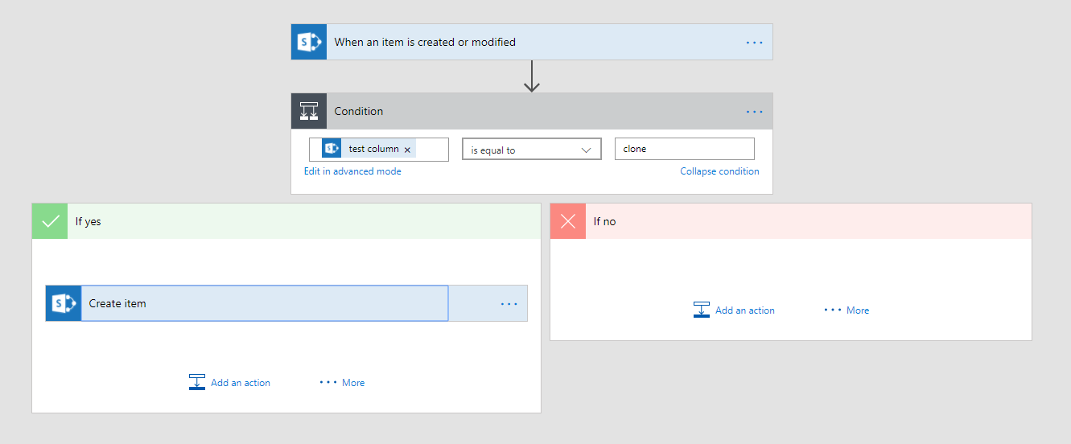This screenshot has height=444, width=1071.
Task: Open the Condition card's ellipsis menu
Action: (x=754, y=112)
